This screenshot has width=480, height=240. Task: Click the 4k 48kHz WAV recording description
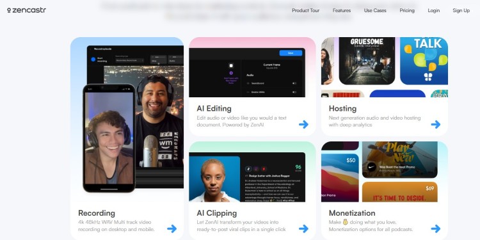[x=116, y=226]
